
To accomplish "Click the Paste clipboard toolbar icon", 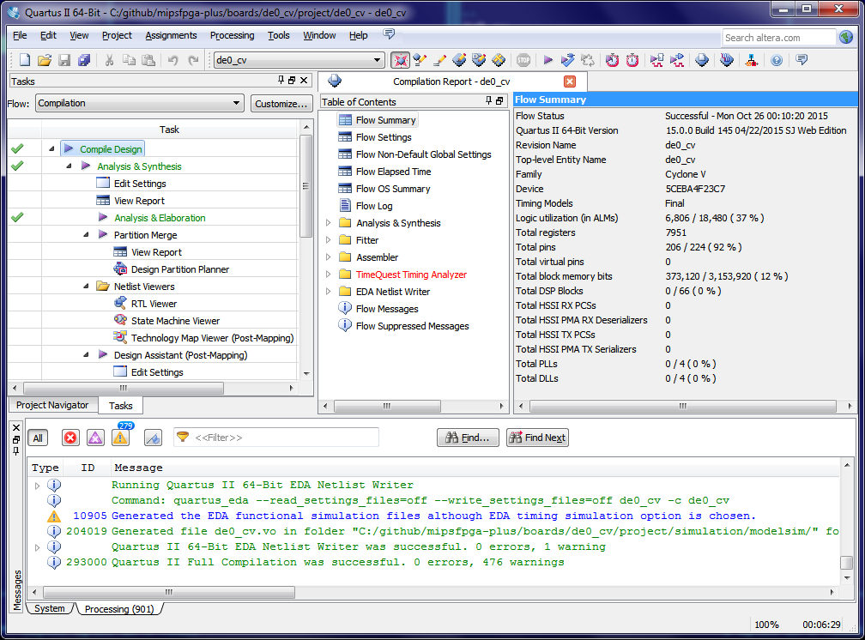I will pos(148,60).
